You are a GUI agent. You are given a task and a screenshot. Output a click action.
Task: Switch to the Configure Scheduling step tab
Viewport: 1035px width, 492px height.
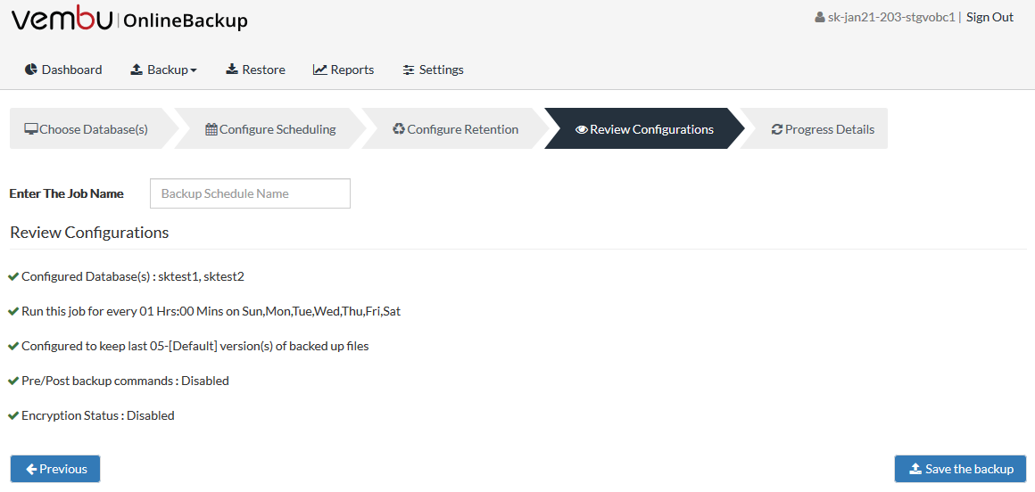pos(270,128)
